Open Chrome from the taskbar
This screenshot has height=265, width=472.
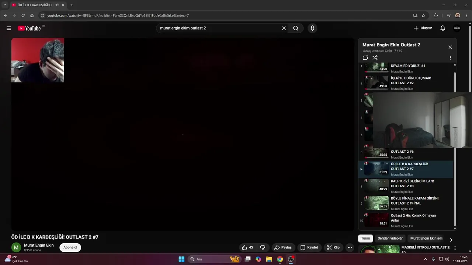pyautogui.click(x=280, y=259)
